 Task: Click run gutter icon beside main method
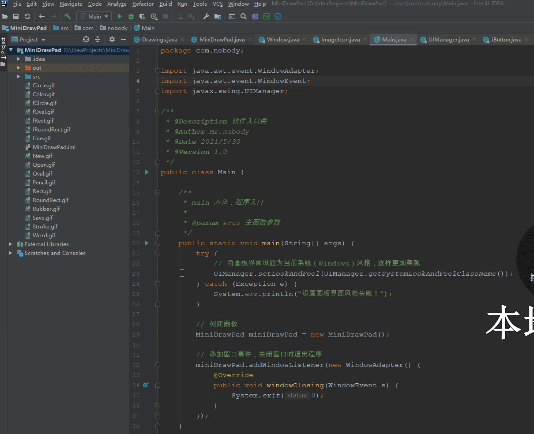click(147, 243)
